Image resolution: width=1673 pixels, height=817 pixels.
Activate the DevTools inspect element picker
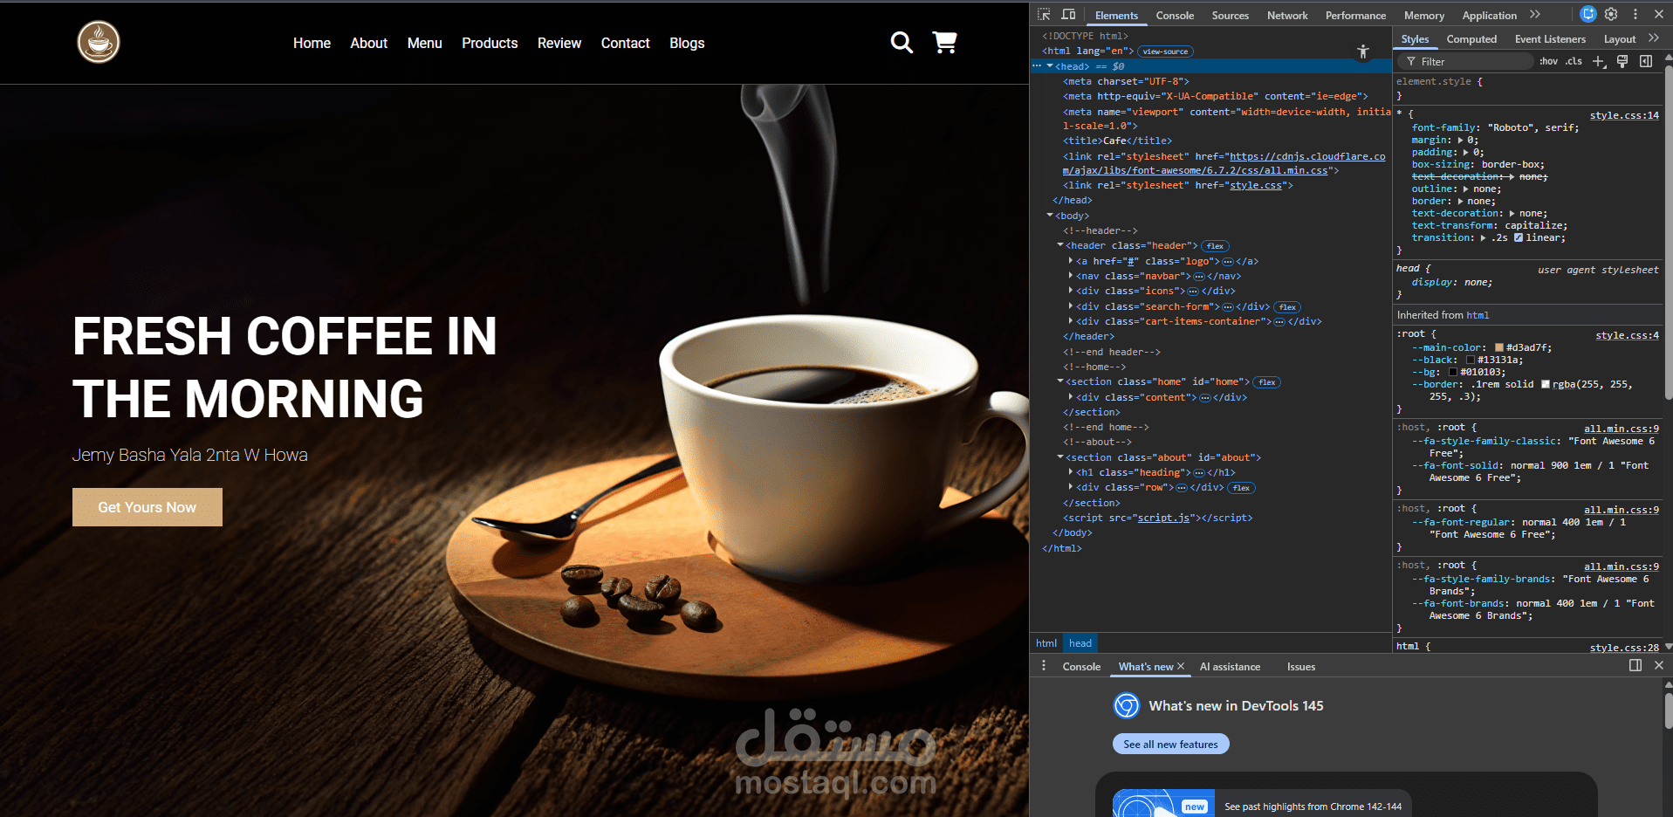point(1044,15)
